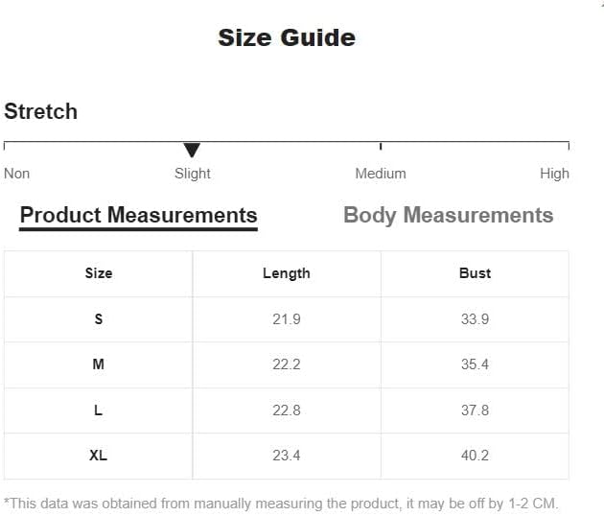Screen dimensions: 604x516
Task: Select the Length column header
Action: (x=287, y=273)
